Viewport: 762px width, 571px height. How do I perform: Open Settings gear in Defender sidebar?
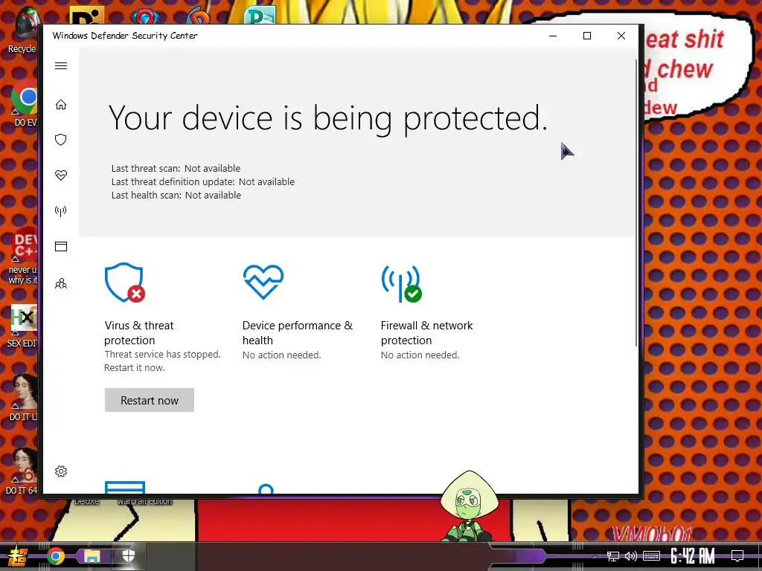click(61, 471)
